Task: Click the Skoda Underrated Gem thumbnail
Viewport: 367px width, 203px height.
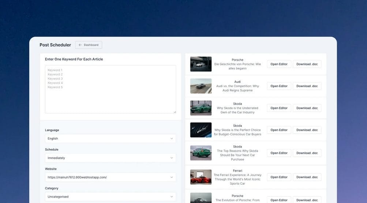Action: pos(201,108)
